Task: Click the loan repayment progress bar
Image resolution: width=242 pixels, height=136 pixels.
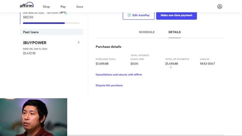Action: (x=51, y=23)
